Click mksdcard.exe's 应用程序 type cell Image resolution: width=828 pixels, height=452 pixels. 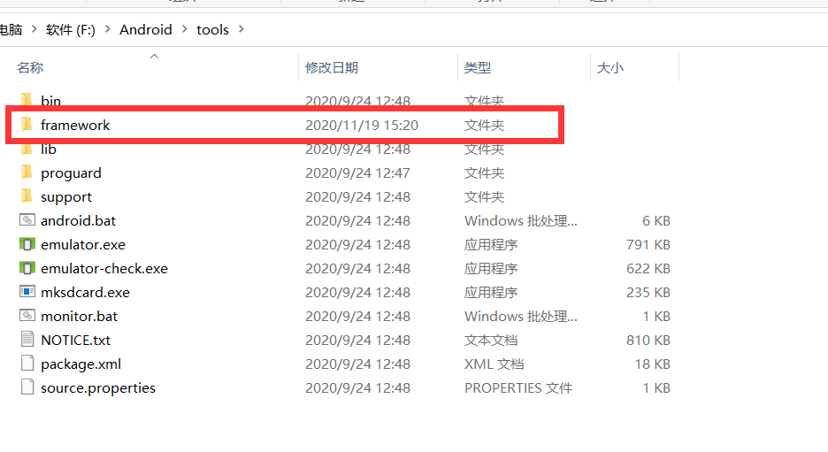[x=491, y=292]
